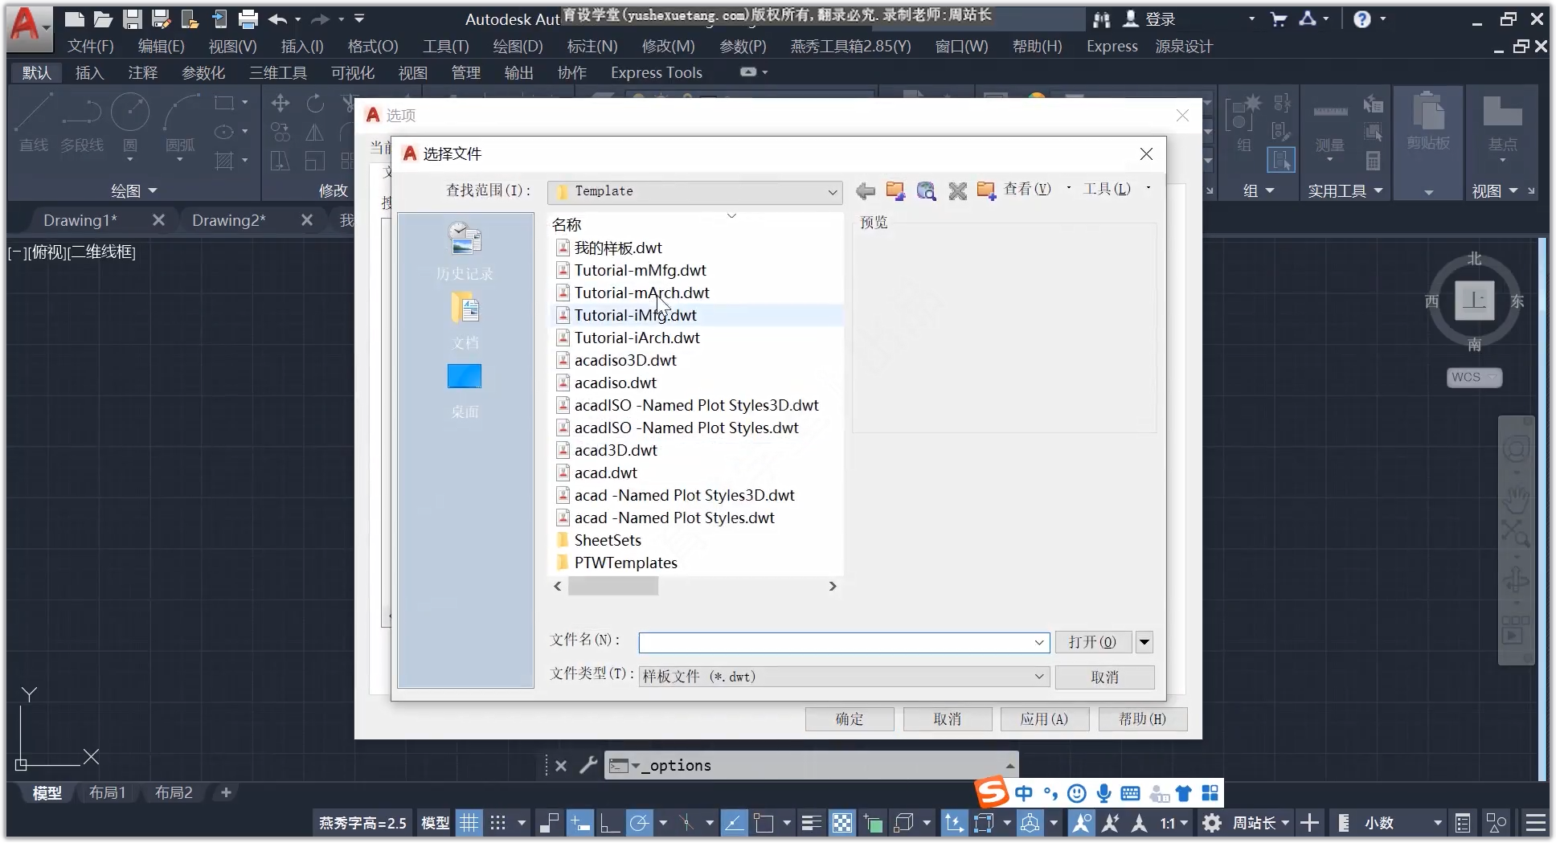Select the History (历史记录) shortcut in places sidebar
The height and width of the screenshot is (843, 1556).
[465, 252]
